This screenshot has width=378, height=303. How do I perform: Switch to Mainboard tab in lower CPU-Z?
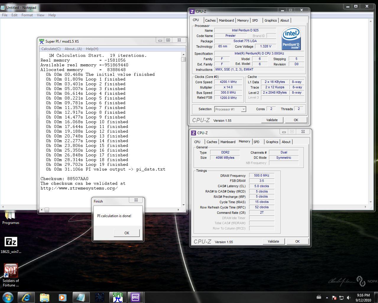228,142
